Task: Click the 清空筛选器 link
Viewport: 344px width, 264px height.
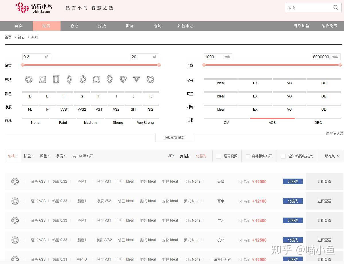Action: tap(334, 133)
